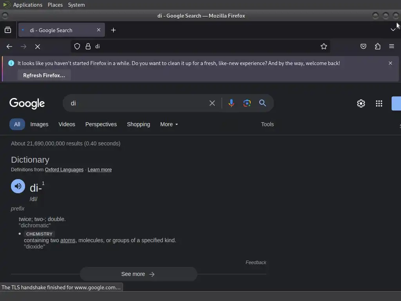Follow the underlined atoms link
401x301 pixels.
pyautogui.click(x=68, y=240)
